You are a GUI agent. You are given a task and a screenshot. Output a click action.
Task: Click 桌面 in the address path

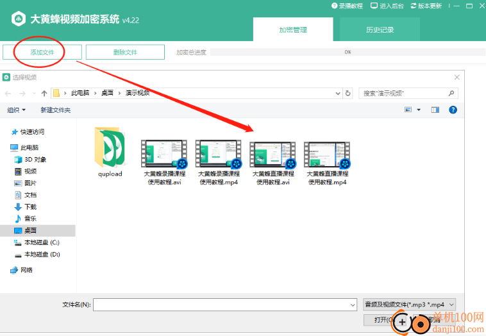point(107,93)
